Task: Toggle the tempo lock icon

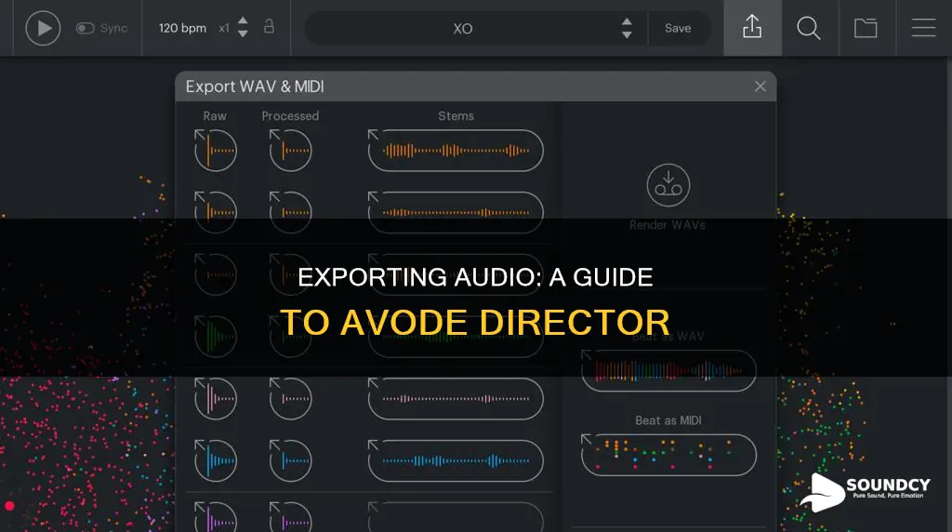Action: (x=269, y=27)
